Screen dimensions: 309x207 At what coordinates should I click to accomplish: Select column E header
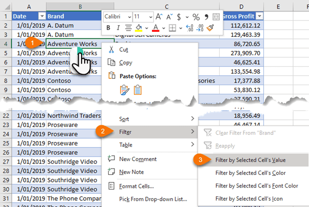278,7
